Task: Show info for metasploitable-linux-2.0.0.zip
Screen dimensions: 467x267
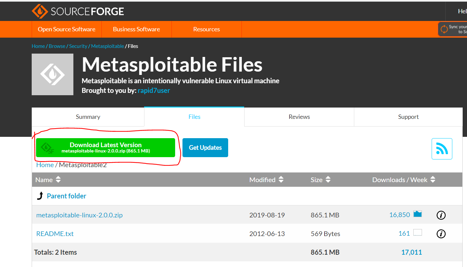Action: (x=441, y=215)
